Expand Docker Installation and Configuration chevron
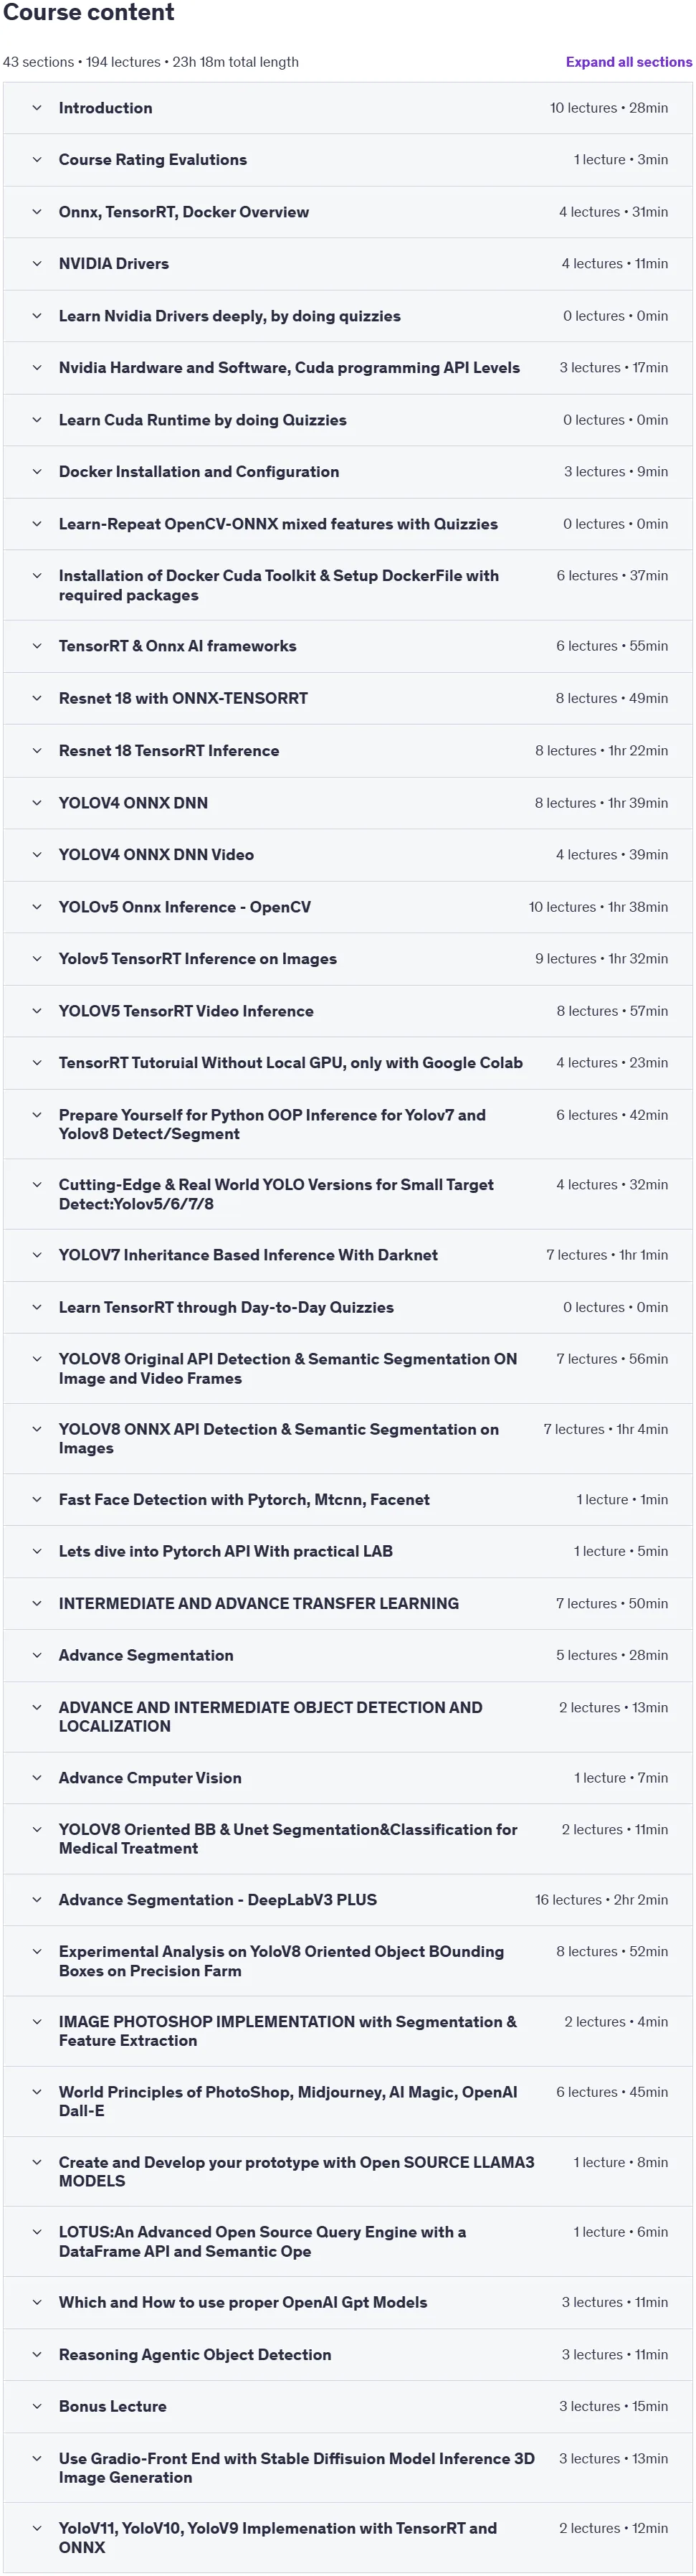Viewport: 696px width, 2576px height. point(37,472)
